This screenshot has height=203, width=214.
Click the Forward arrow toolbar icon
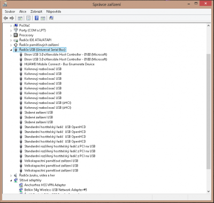12,18
